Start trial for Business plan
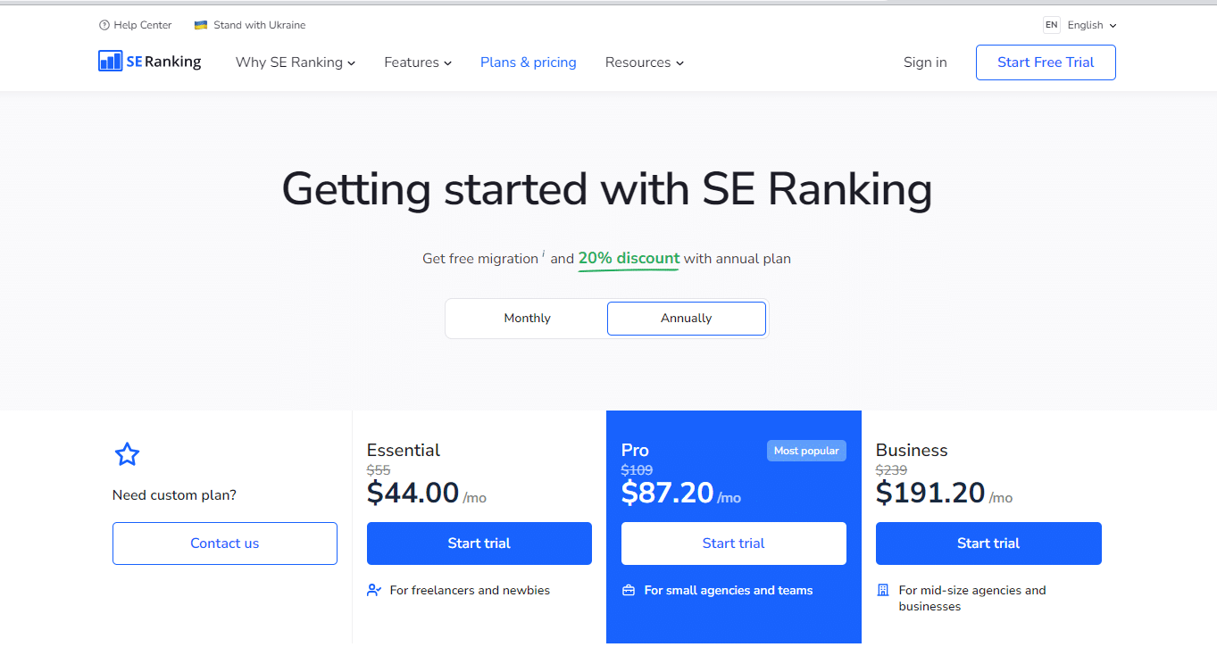Screen dimensions: 1217x672 [988, 543]
